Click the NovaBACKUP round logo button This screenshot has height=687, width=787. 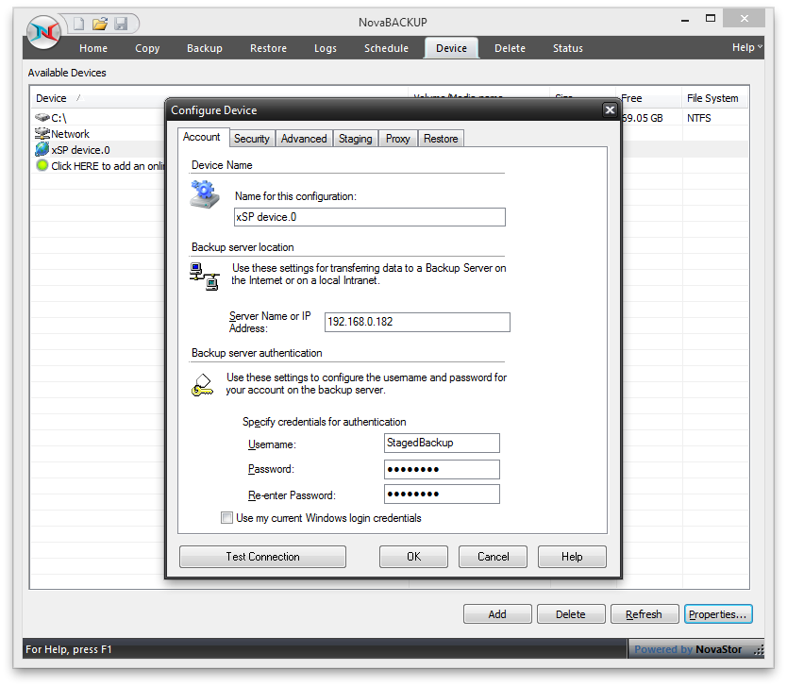coord(43,32)
